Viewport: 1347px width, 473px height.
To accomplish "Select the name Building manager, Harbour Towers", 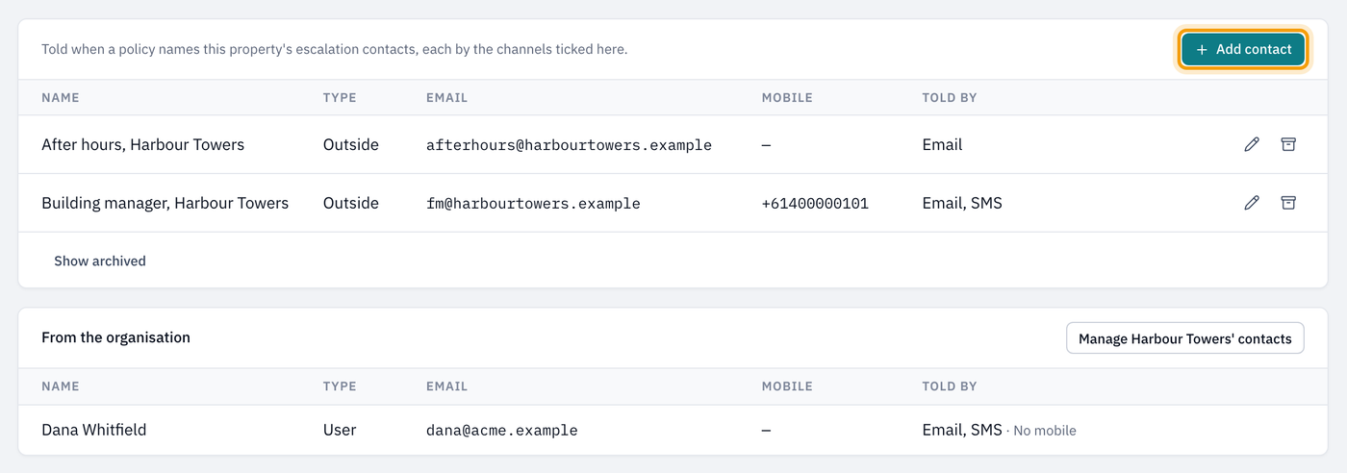I will coord(165,203).
